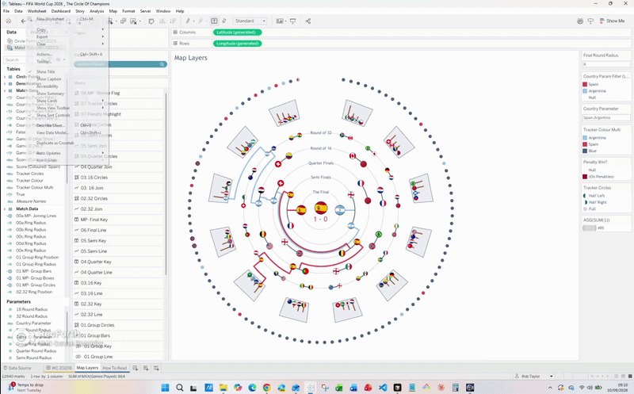The image size is (634, 394).
Task: Toggle Show Caption in the Worksheet menu
Action: 48,79
